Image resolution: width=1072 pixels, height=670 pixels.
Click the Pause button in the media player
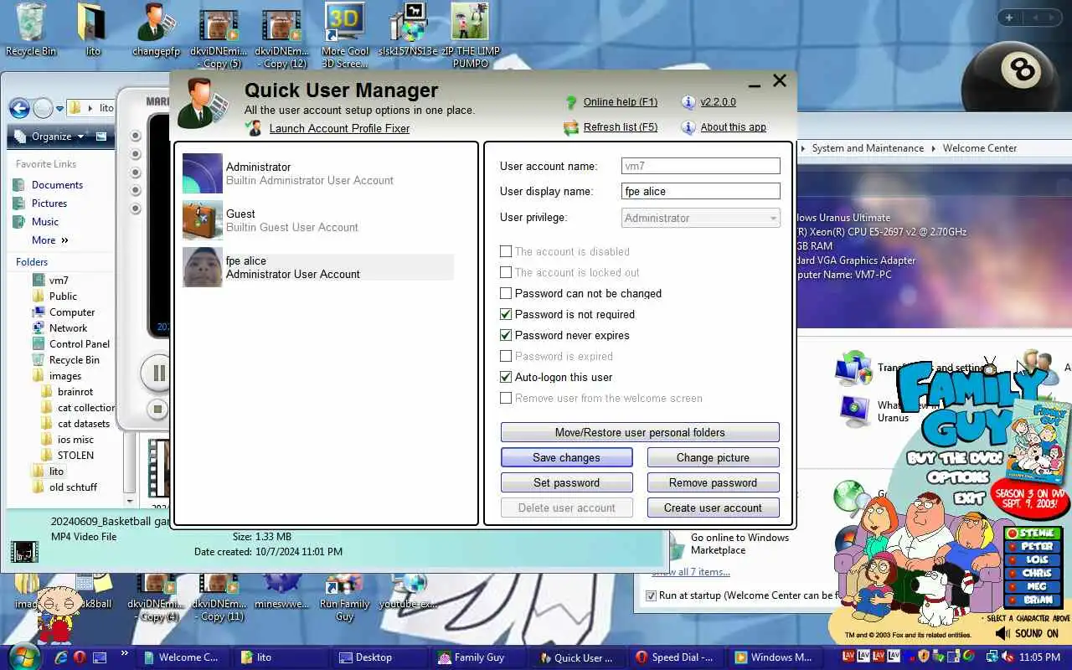157,373
